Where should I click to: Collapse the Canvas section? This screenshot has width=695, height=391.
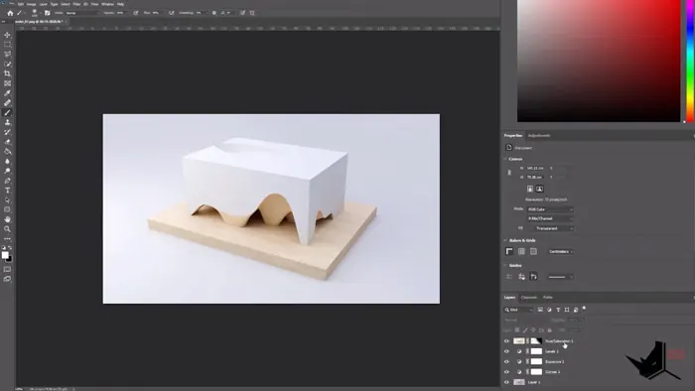505,159
